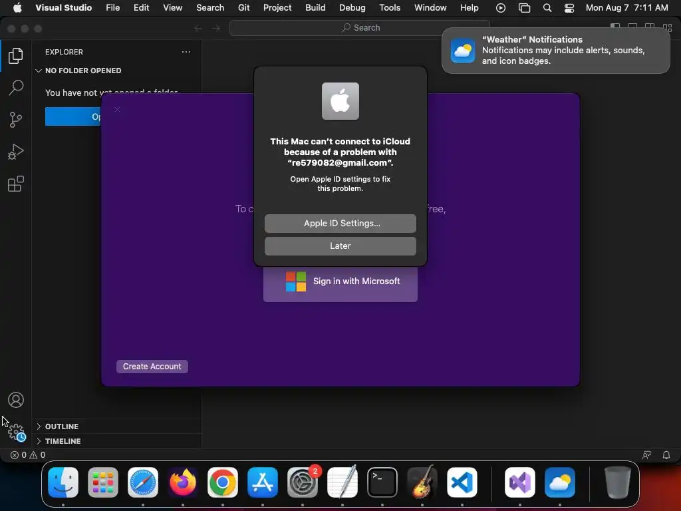Open the View menu
The image size is (681, 511).
(x=172, y=7)
